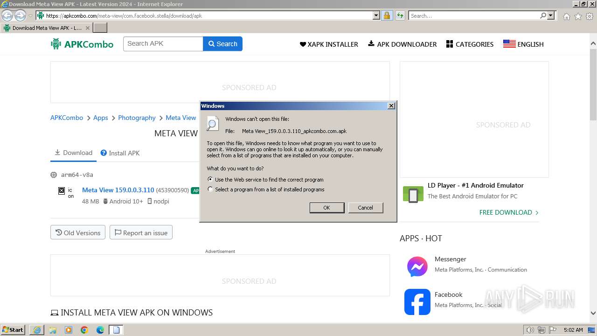Click the page vertical scrollbar

pos(593,84)
